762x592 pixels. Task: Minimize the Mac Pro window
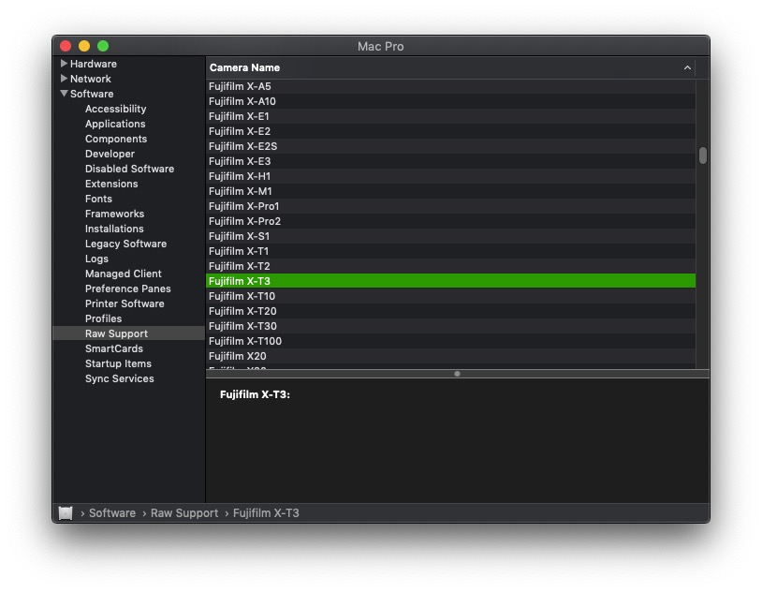(84, 46)
